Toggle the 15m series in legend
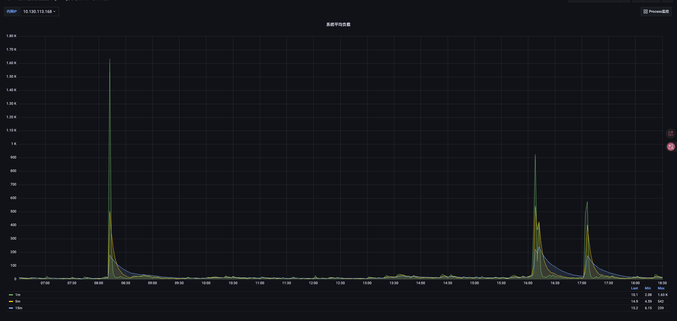Screen dimensions: 677x321 pyautogui.click(x=19, y=308)
